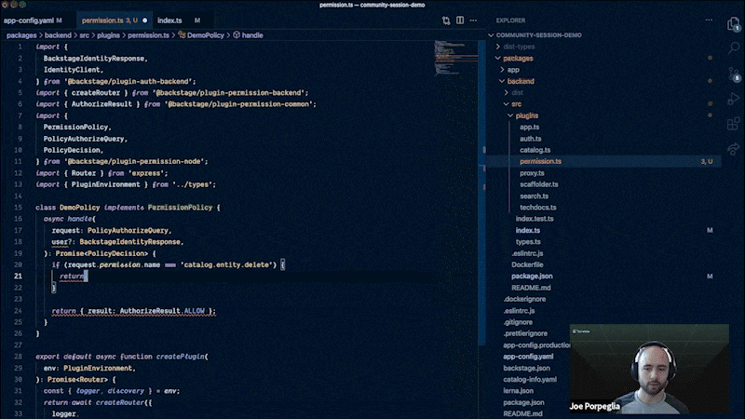
Task: Open index.ts in the Explorer tree
Action: (x=528, y=230)
